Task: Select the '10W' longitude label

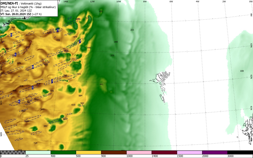Action: (x=119, y=2)
